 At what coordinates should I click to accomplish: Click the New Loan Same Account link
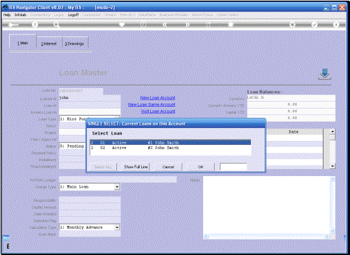point(151,104)
